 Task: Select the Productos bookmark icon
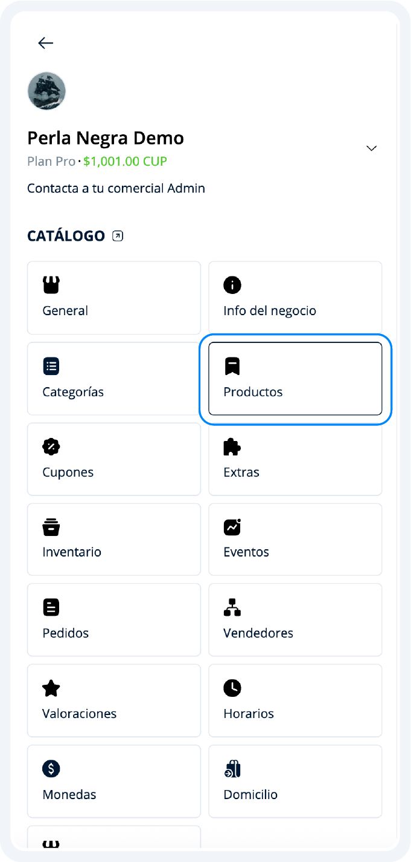(x=232, y=366)
